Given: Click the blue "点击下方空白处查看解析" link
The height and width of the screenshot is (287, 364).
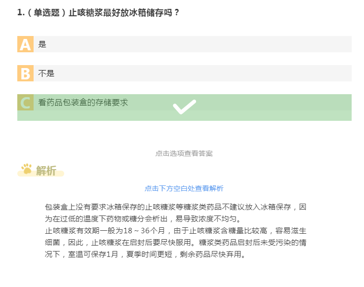Looking at the screenshot, I should pos(184,188).
